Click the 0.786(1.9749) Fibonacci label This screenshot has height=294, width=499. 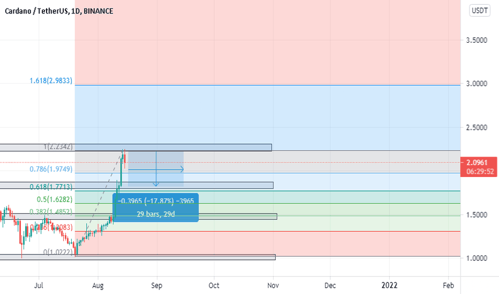pos(51,169)
